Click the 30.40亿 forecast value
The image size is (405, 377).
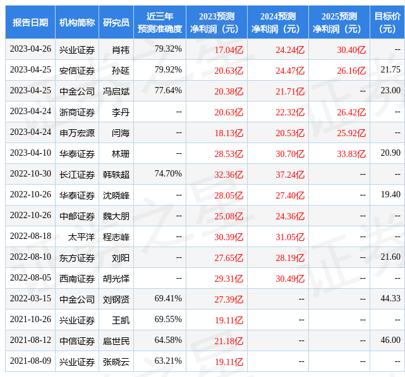tap(351, 50)
